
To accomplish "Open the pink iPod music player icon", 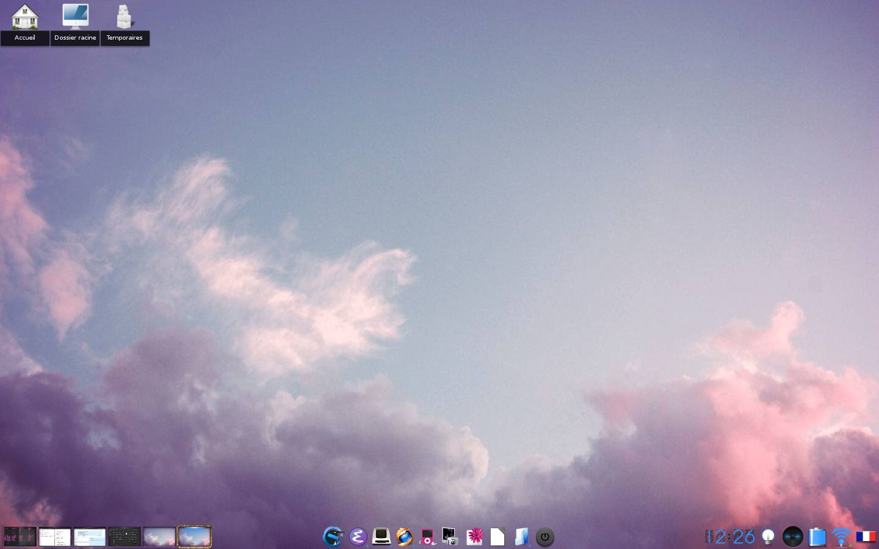I will 427,537.
